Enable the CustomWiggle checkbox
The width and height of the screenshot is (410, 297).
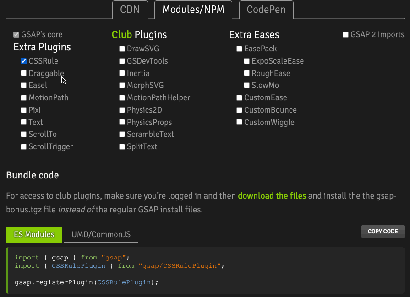239,122
